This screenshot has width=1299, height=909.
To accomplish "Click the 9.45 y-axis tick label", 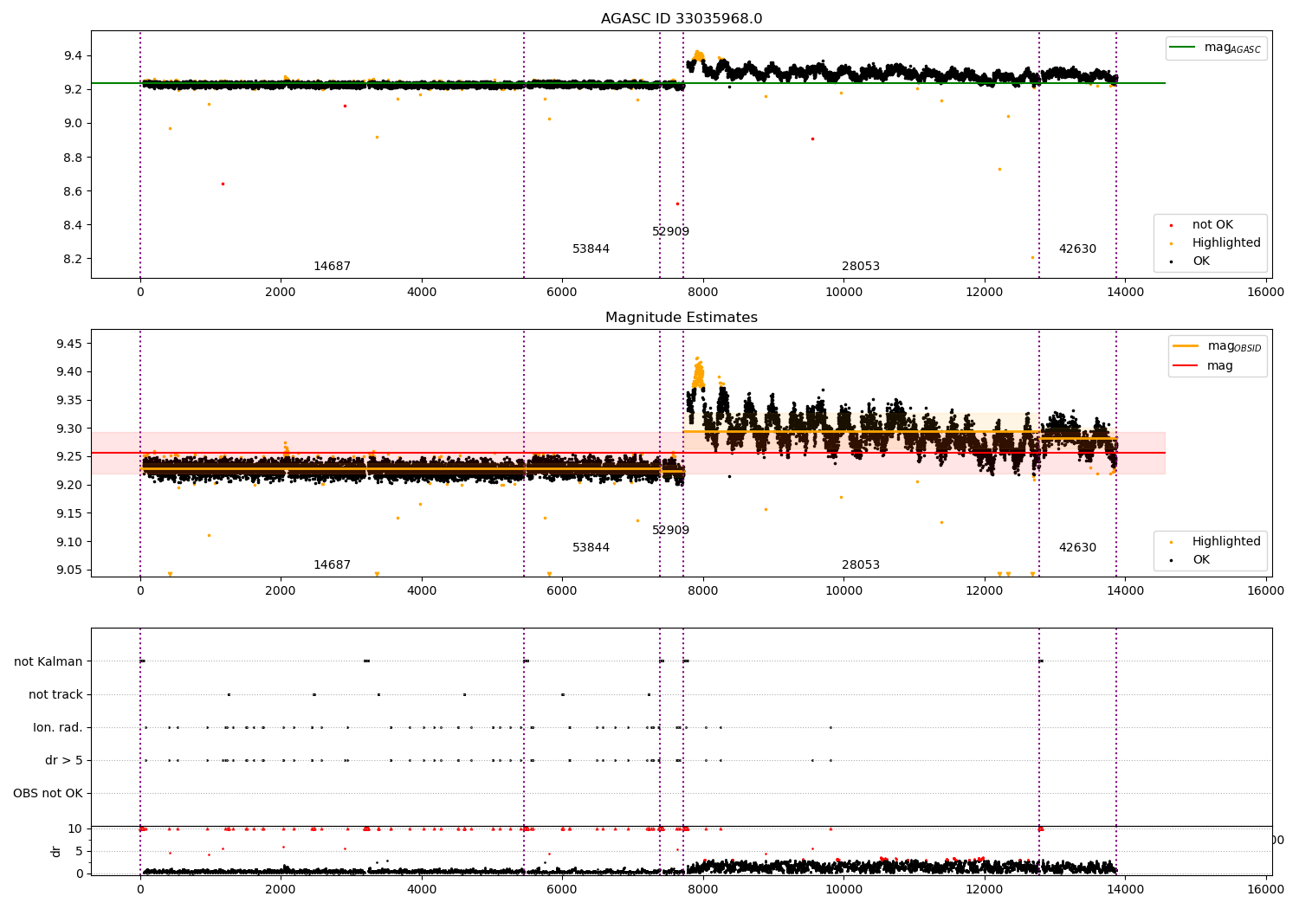I will [69, 344].
